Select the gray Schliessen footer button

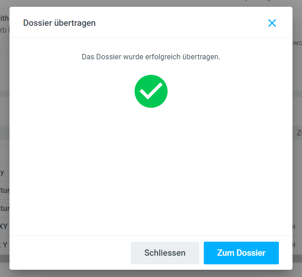165,253
